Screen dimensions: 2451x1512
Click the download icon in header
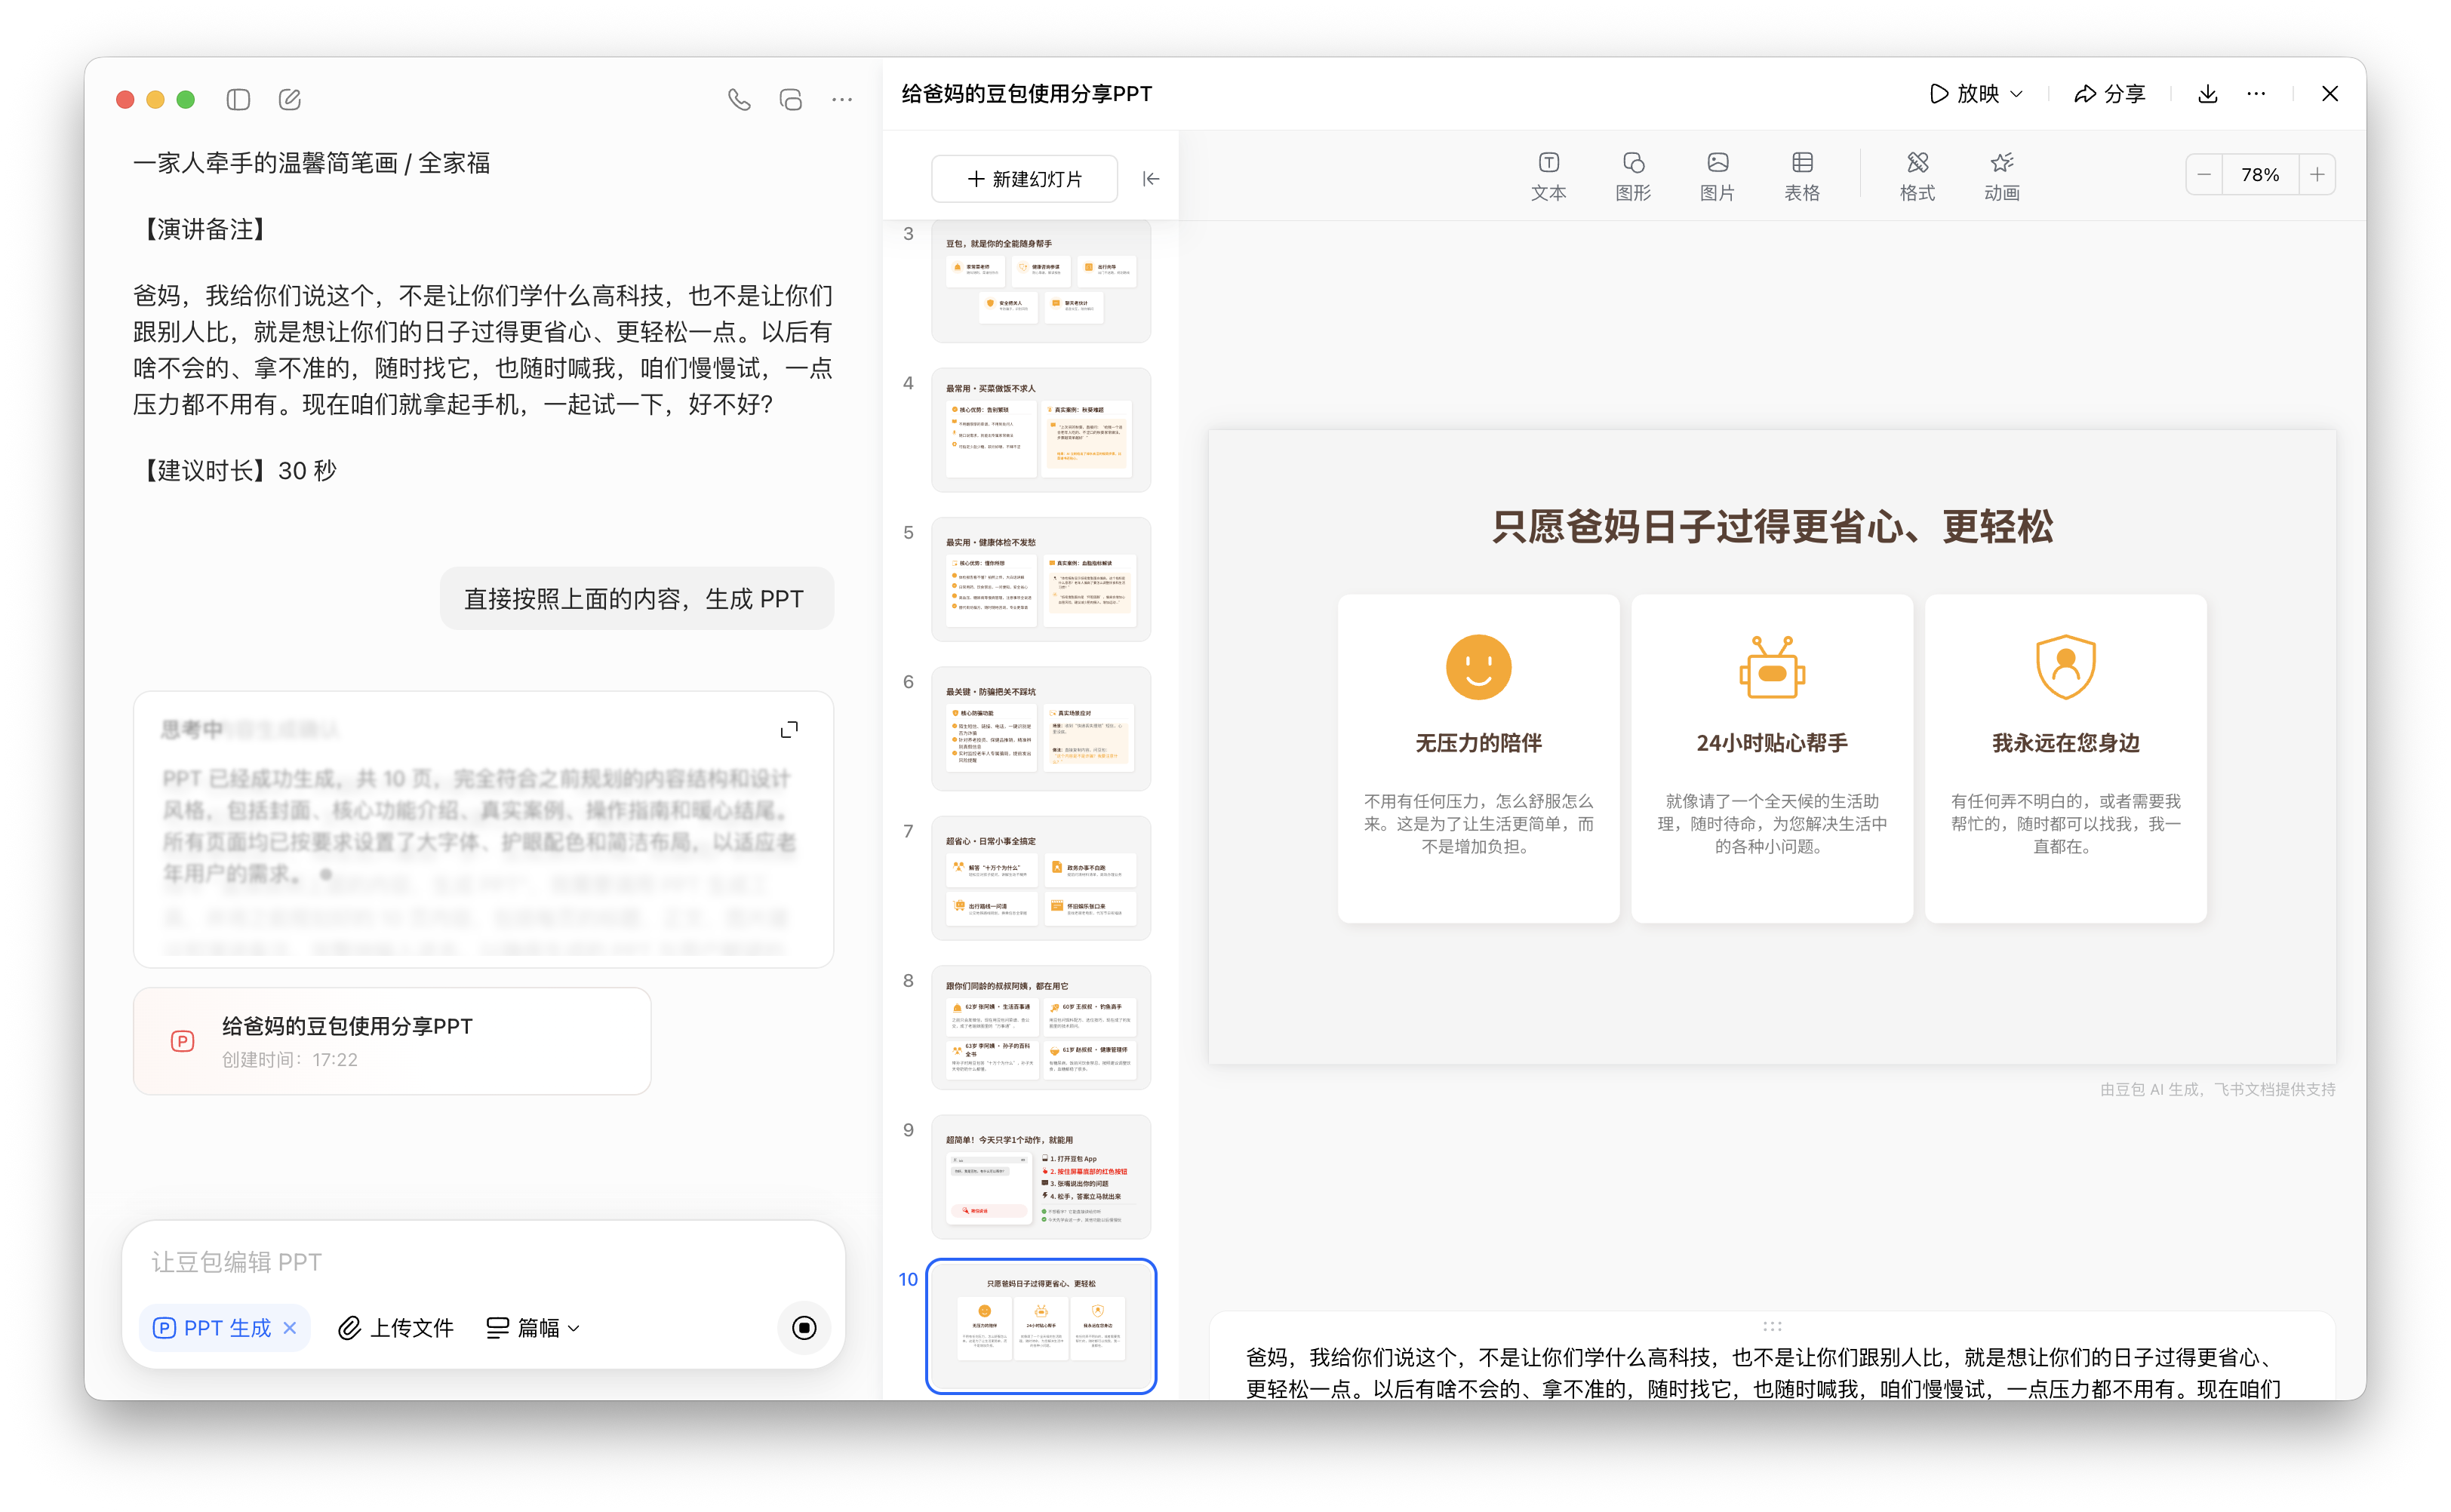point(2208,94)
